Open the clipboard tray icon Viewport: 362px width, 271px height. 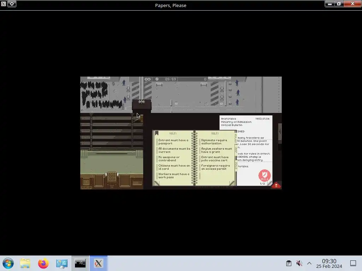pyautogui.click(x=288, y=263)
